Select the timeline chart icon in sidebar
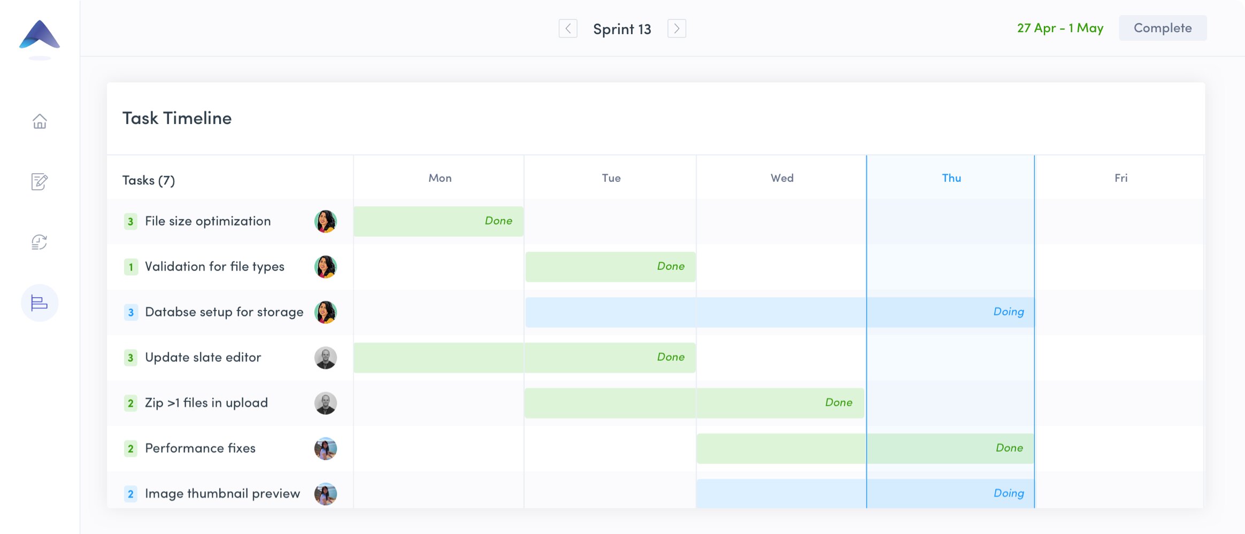This screenshot has width=1245, height=534. click(x=40, y=303)
